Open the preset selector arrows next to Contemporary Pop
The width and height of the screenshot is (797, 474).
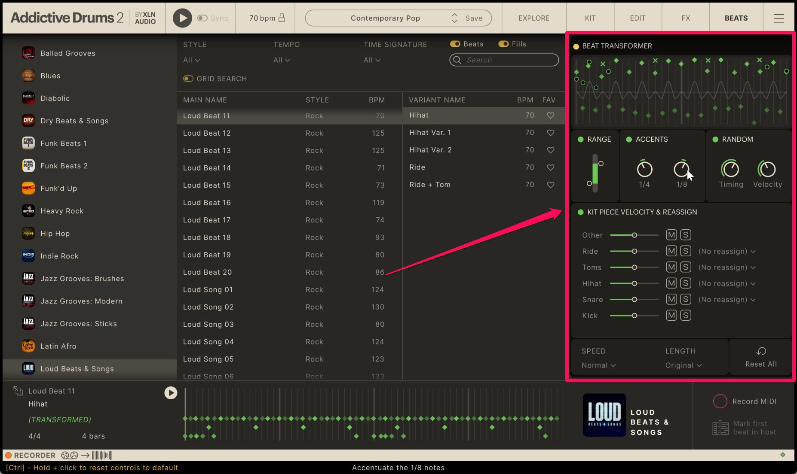point(454,18)
